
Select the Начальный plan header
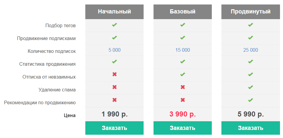(x=114, y=12)
